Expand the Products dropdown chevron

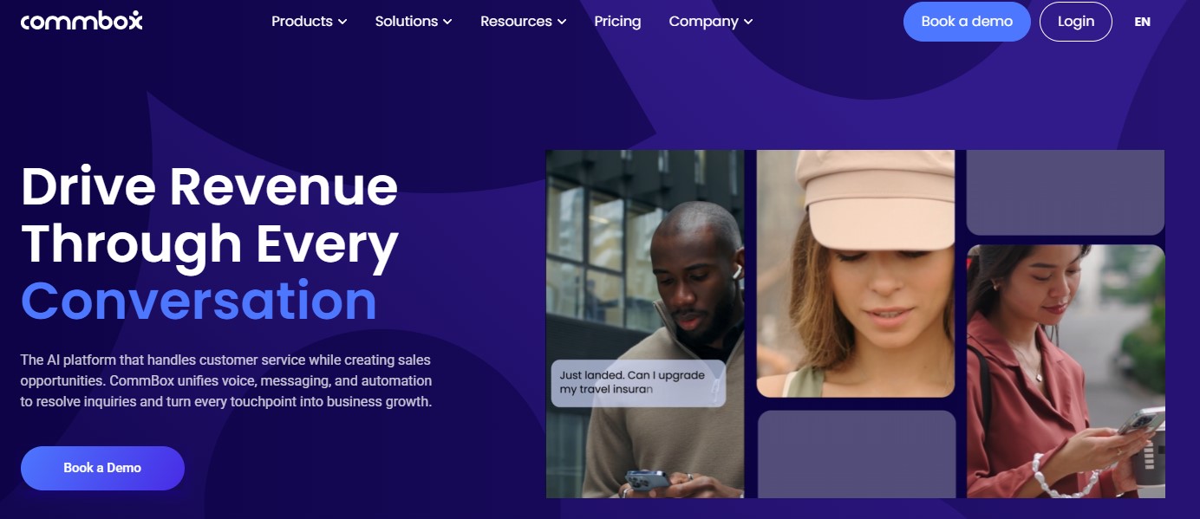point(342,22)
